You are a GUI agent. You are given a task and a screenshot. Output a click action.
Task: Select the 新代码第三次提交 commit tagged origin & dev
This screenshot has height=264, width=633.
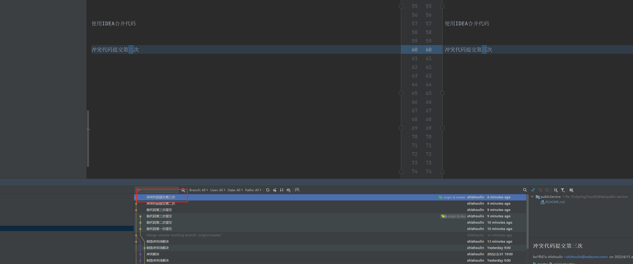tap(330, 216)
